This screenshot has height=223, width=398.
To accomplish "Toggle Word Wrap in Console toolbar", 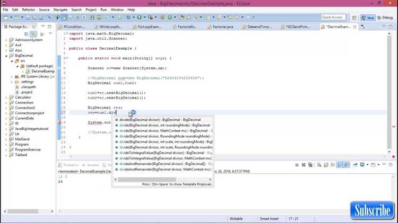I will (x=347, y=165).
